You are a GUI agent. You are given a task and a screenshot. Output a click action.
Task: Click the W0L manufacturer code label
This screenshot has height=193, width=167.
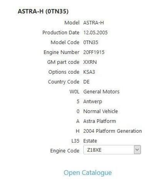point(74,91)
